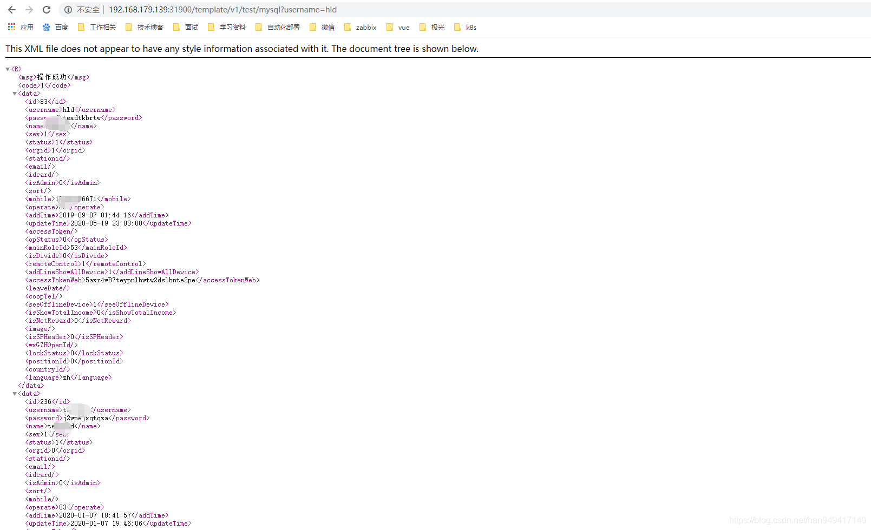Click the operate 83 line
The image size is (871, 530).
(64, 507)
